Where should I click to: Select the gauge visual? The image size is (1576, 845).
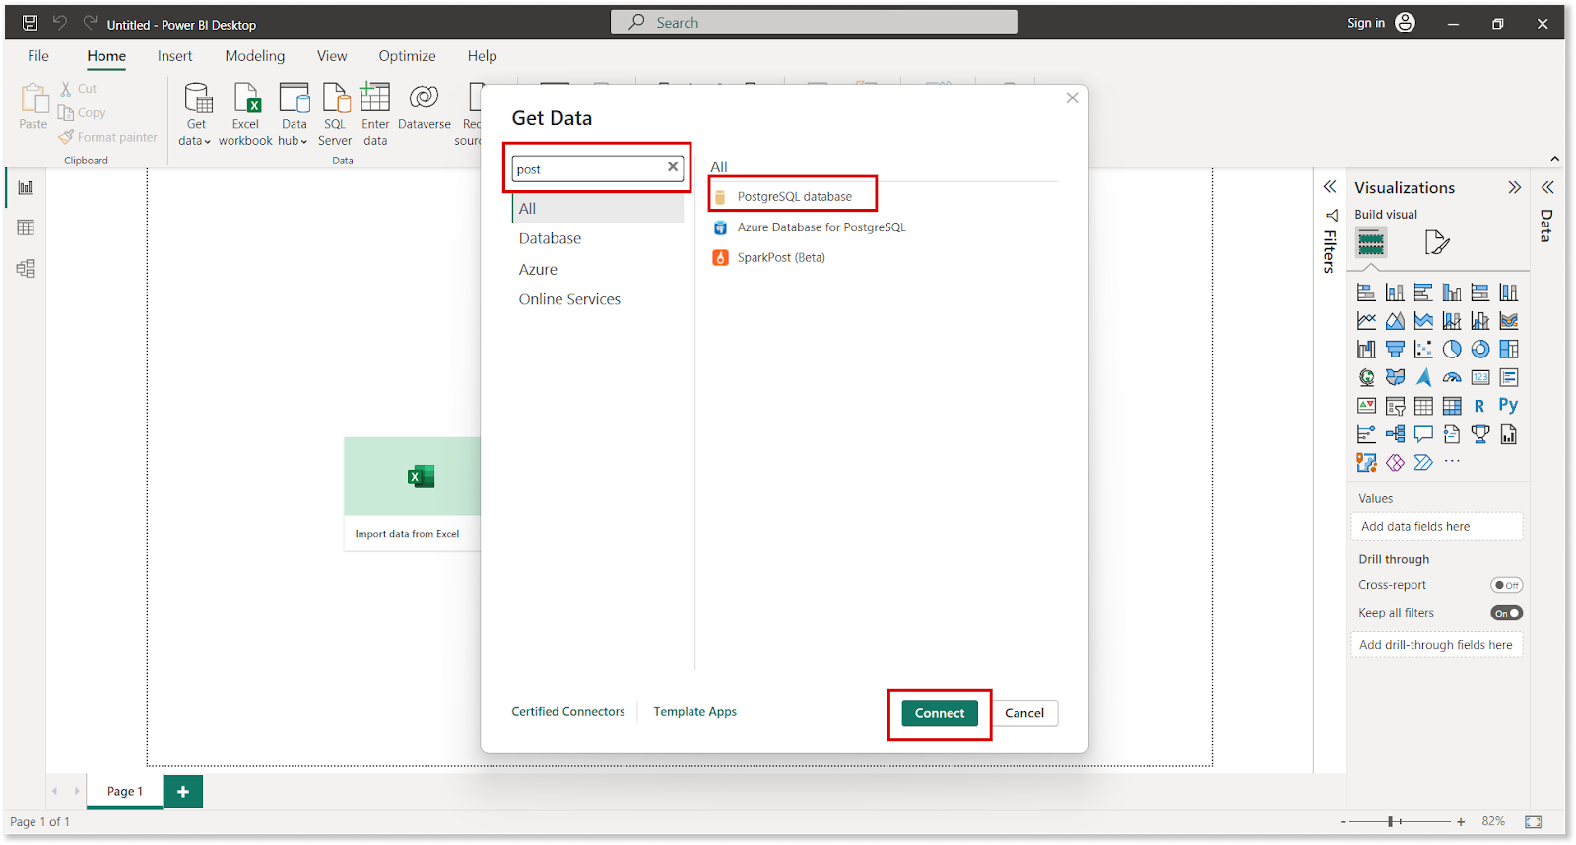click(1452, 377)
